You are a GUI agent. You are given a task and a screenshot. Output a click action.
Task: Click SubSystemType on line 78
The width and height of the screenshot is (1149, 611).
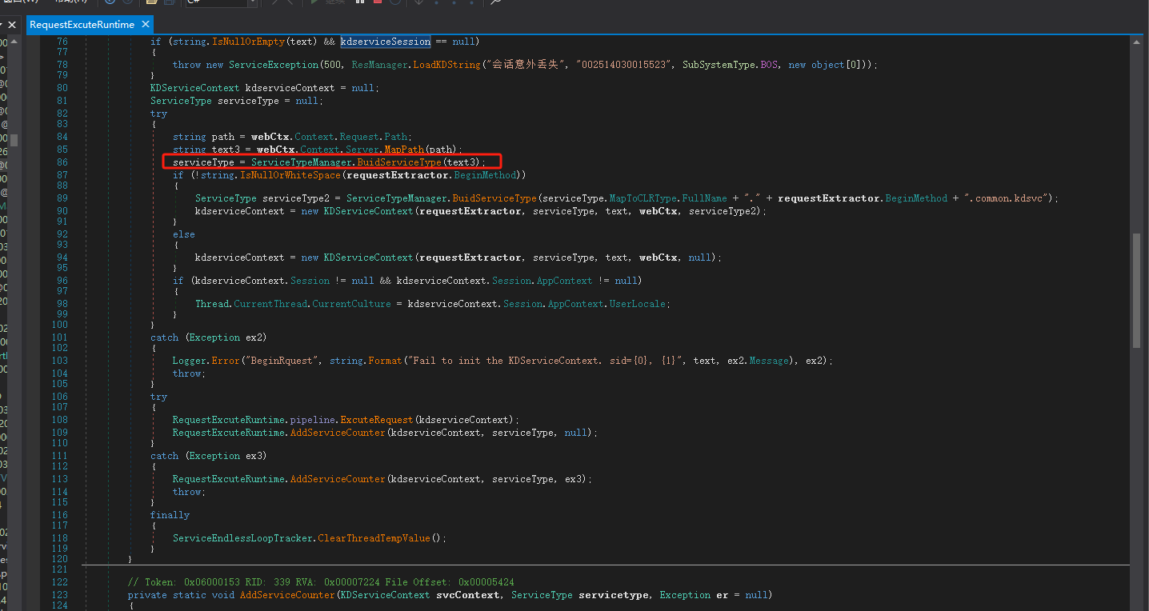(x=719, y=65)
